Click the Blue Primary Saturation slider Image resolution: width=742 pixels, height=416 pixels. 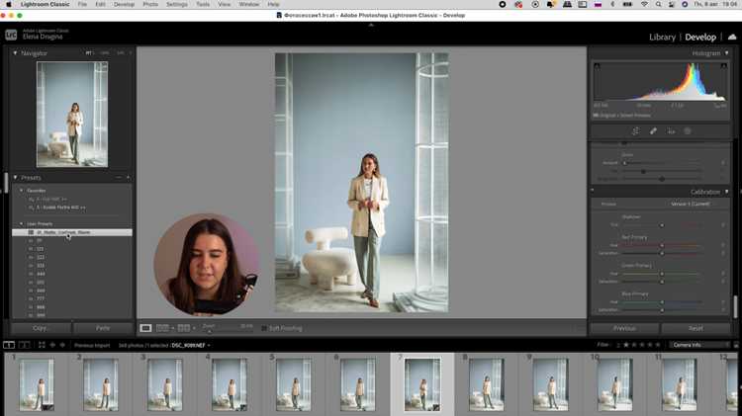(x=662, y=310)
